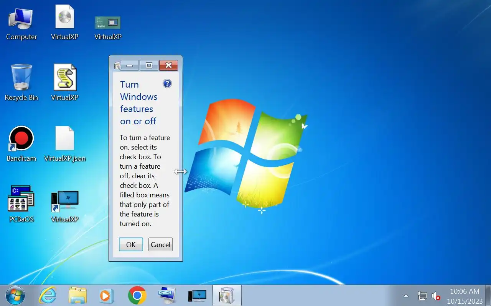Launch Internet Explorer from the taskbar
The height and width of the screenshot is (306, 491).
(48, 295)
